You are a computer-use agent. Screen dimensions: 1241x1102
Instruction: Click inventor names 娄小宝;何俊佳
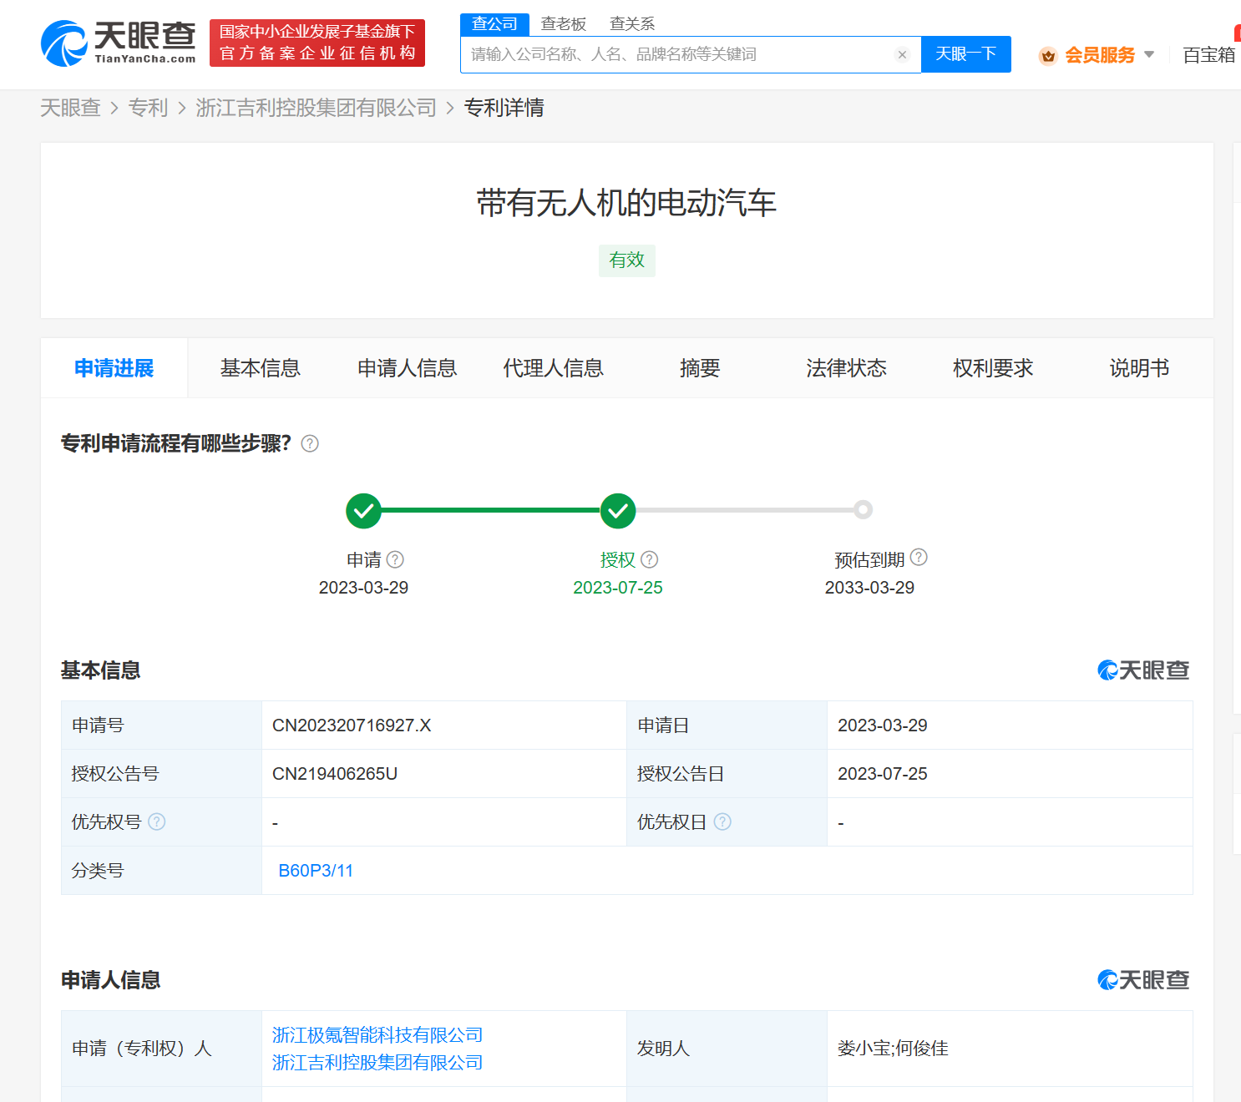click(x=893, y=1049)
